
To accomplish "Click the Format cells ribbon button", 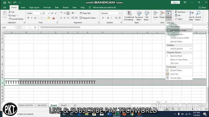I will pyautogui.click(x=169, y=16).
